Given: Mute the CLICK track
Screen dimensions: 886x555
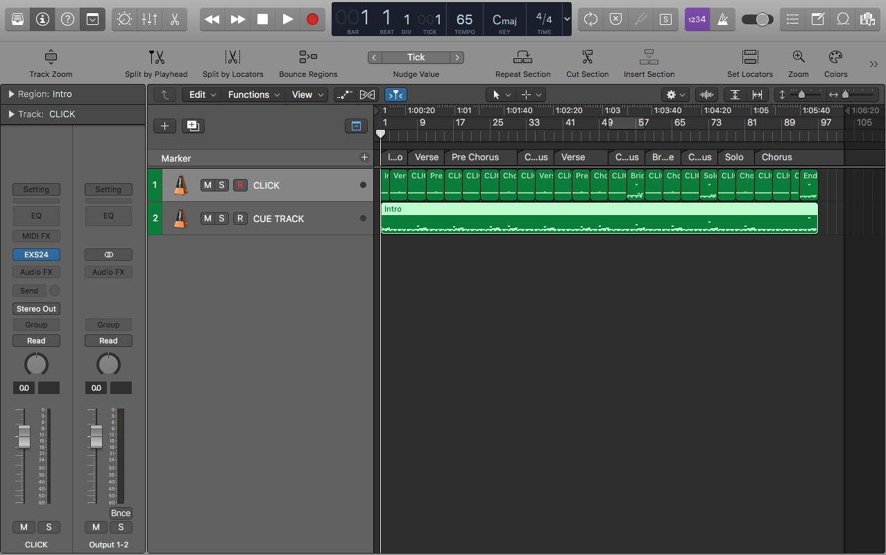Looking at the screenshot, I should tap(207, 185).
